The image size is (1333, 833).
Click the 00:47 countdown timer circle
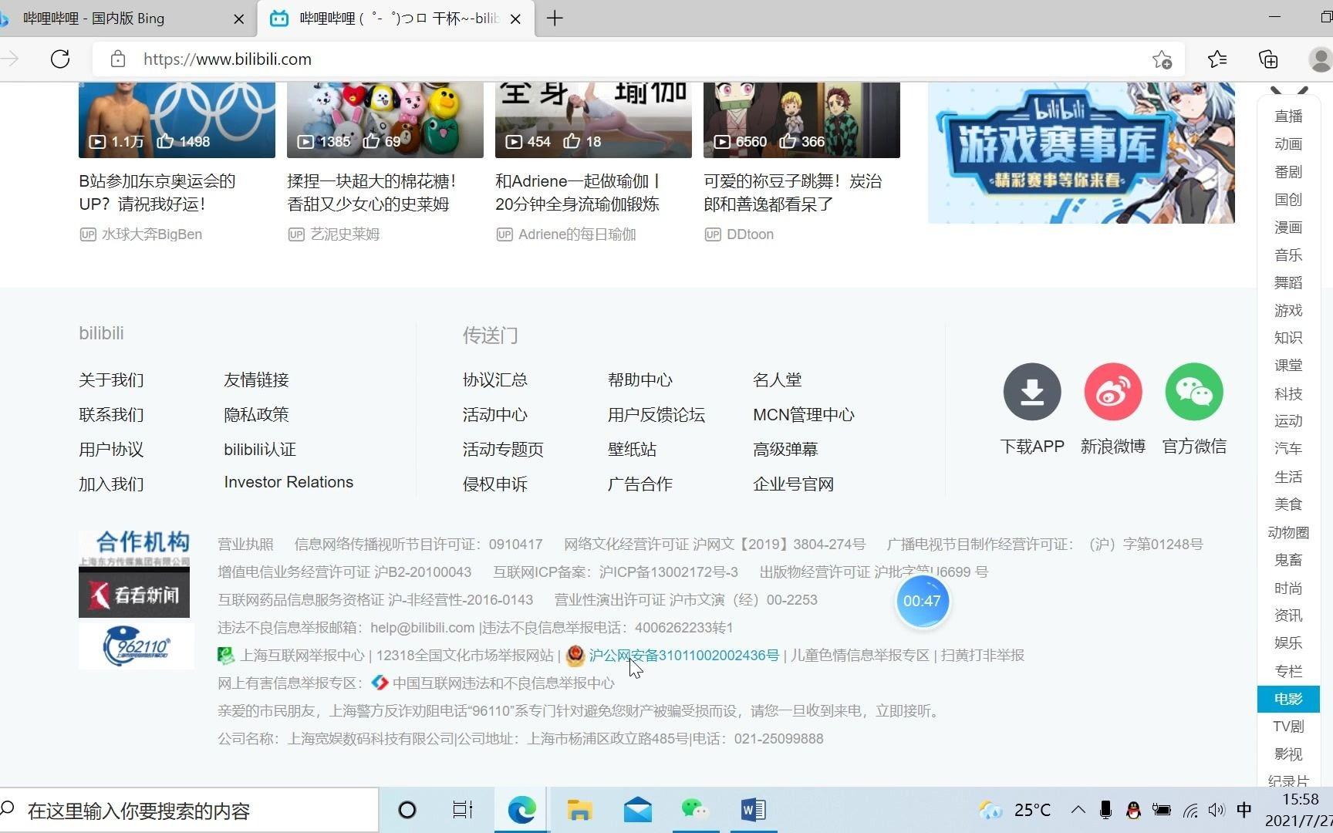[923, 601]
